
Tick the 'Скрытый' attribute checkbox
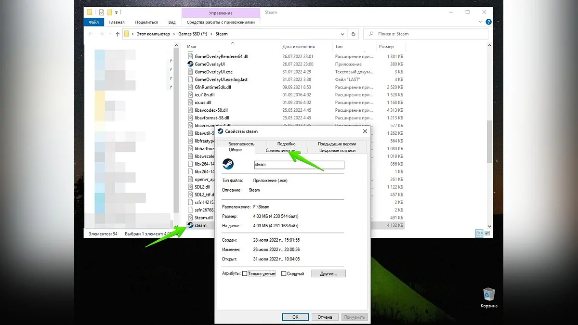coord(284,273)
